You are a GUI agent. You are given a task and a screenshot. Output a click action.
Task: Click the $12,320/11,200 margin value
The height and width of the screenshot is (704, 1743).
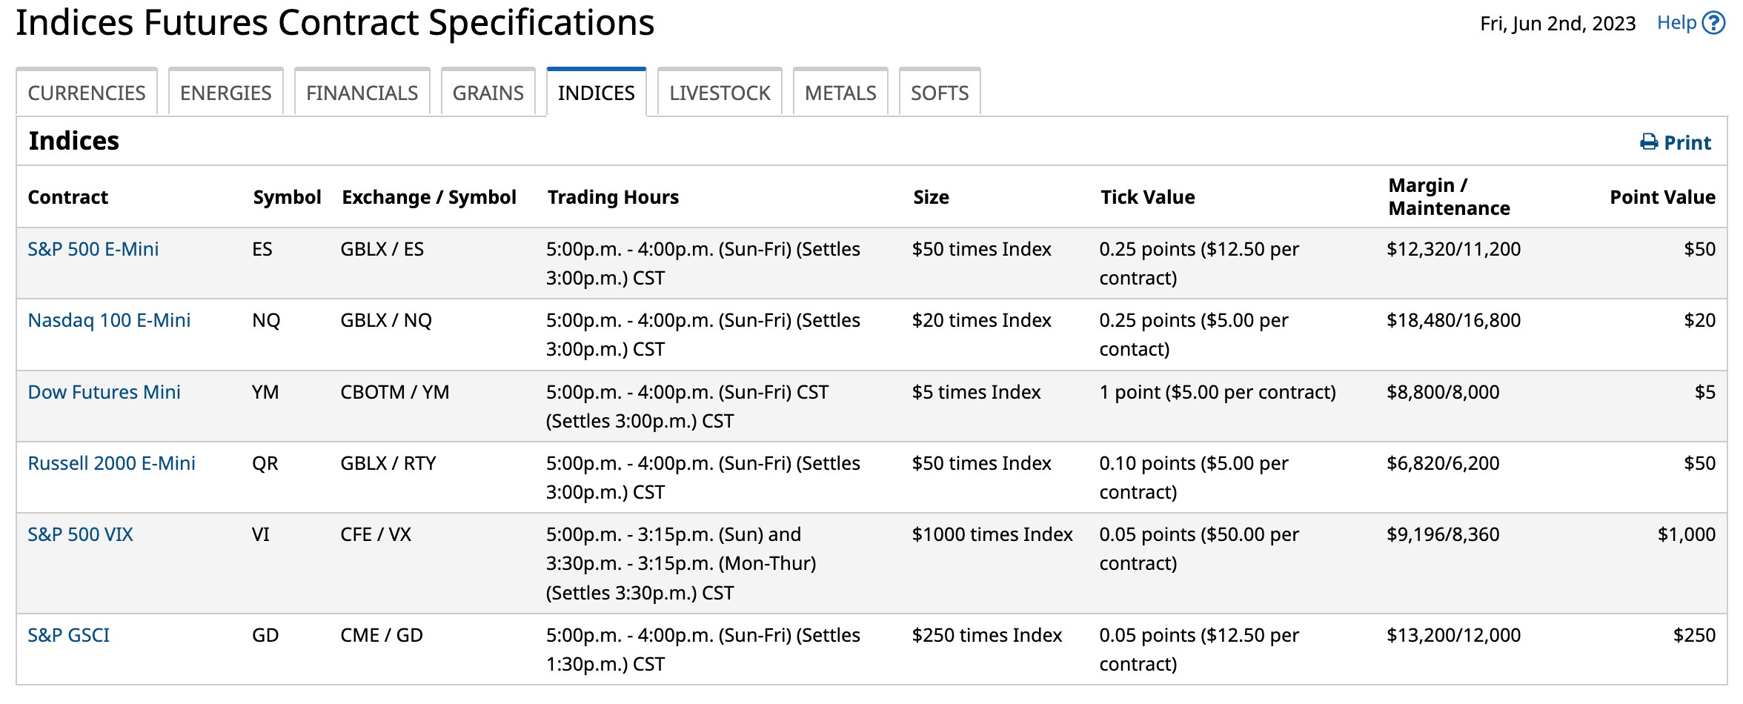(x=1453, y=249)
